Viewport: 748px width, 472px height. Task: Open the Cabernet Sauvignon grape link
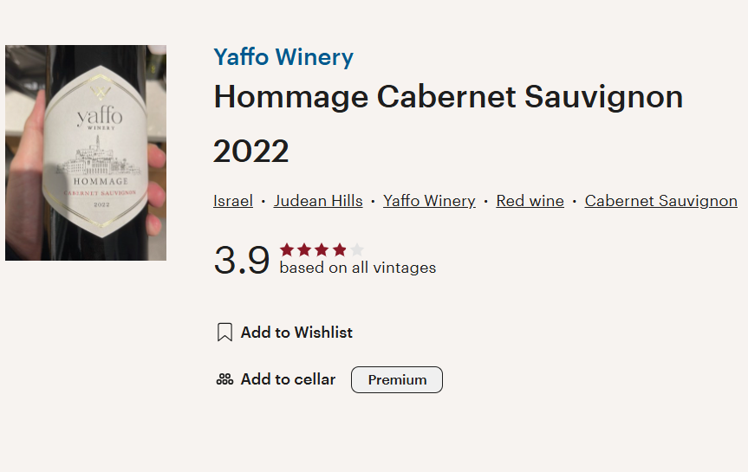(660, 201)
